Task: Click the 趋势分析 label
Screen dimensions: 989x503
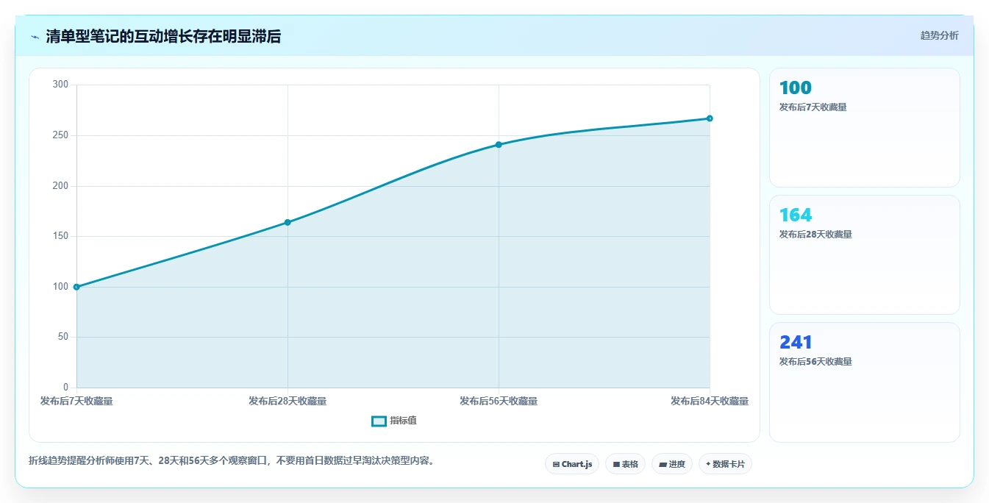Action: [939, 35]
